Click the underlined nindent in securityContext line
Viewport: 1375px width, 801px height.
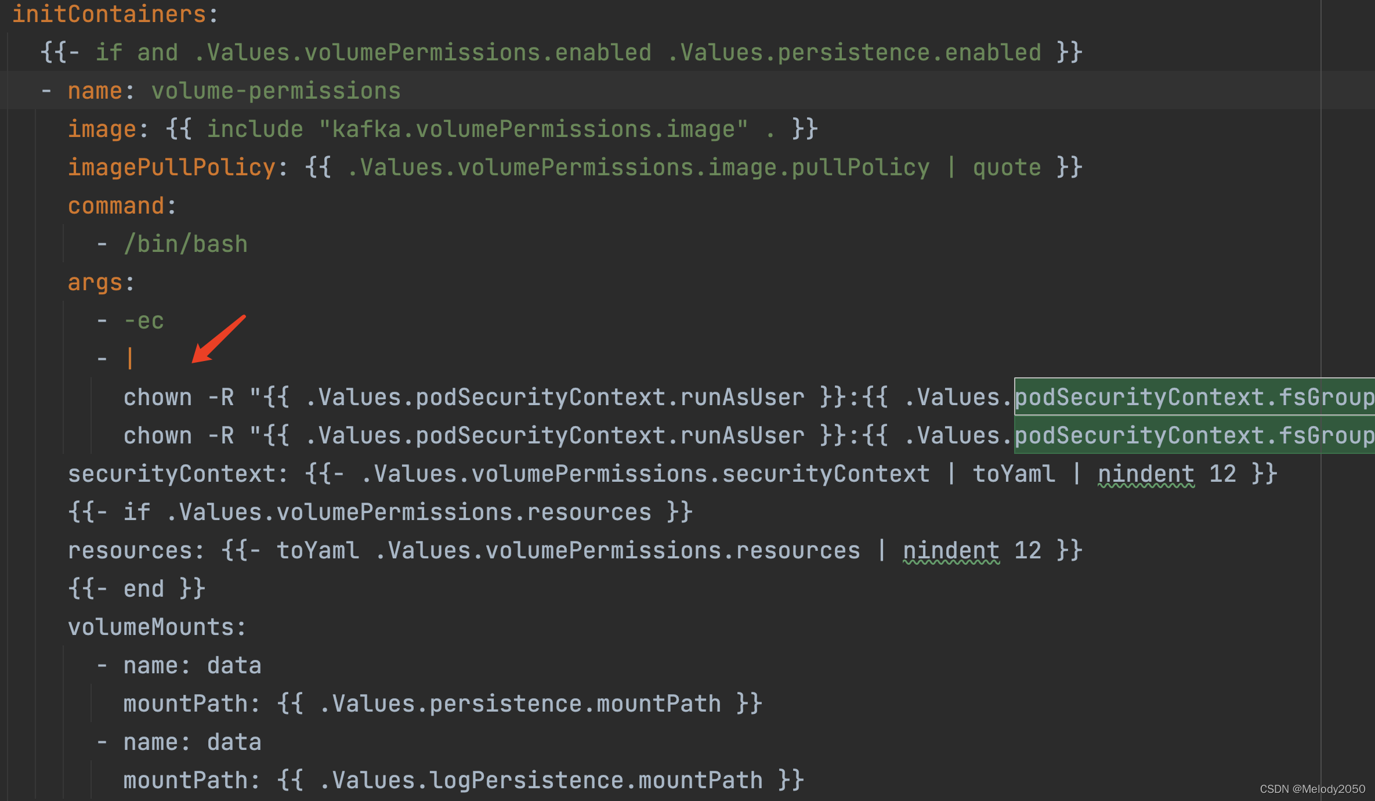coord(1146,474)
